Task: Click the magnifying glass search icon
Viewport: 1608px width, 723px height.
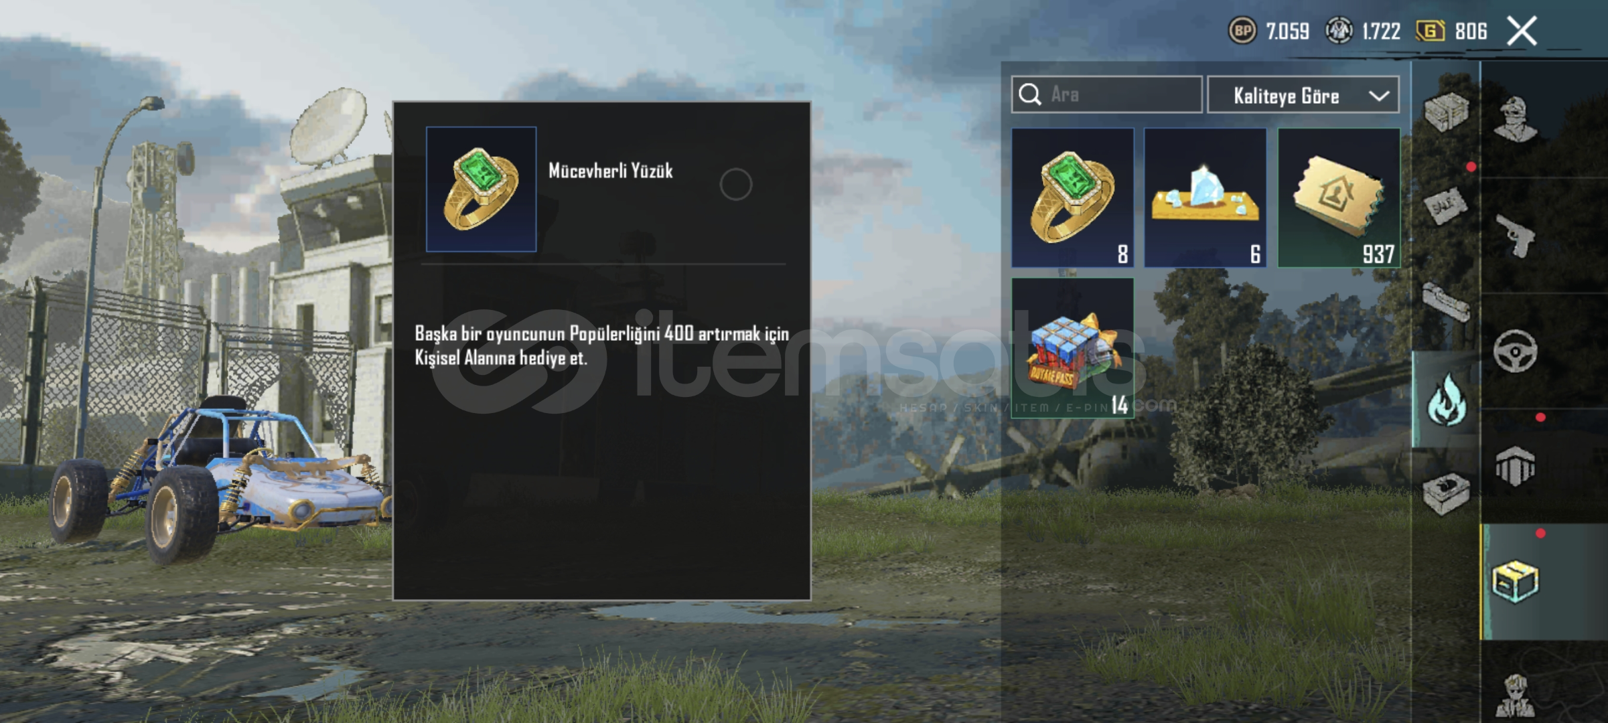Action: tap(1030, 94)
